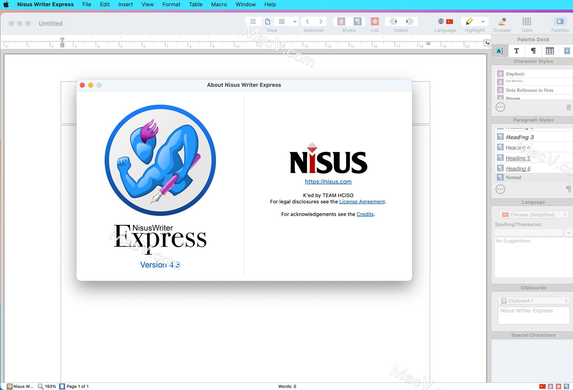Viewport: 573px width, 390px height.
Task: Open the View options dropdown arrow
Action: pos(295,21)
